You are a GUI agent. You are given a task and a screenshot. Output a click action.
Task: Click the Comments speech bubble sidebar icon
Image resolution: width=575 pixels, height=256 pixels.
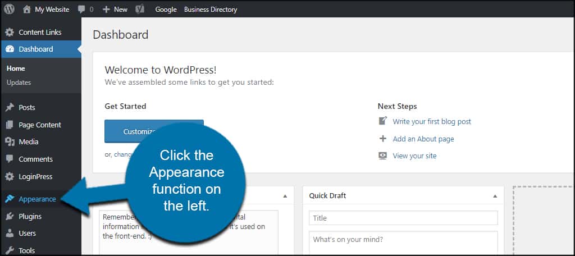tap(10, 159)
